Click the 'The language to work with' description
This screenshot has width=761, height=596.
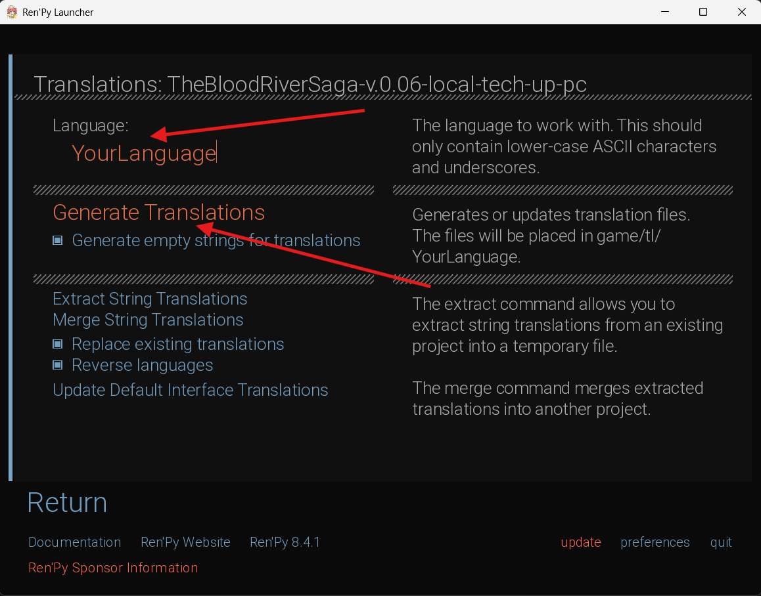(565, 146)
